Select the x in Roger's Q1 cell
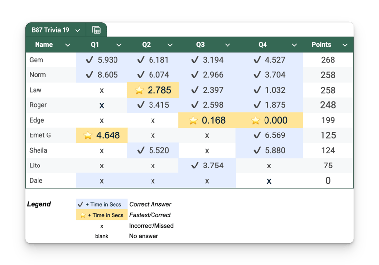The height and width of the screenshot is (265, 379). 102,105
